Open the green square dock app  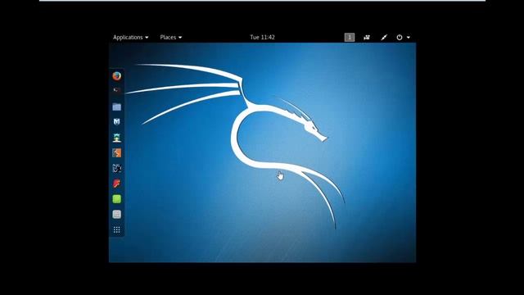116,199
